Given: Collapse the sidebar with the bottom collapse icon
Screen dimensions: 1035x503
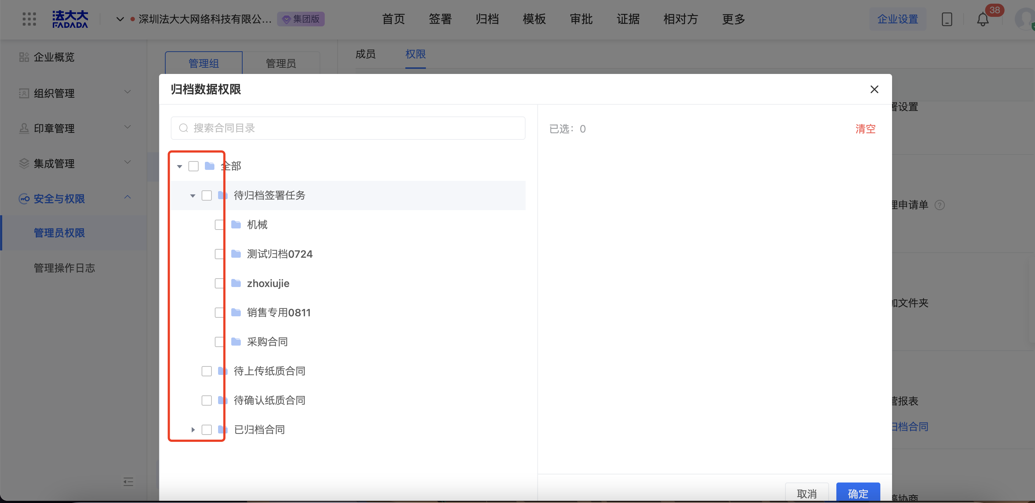Looking at the screenshot, I should (128, 482).
